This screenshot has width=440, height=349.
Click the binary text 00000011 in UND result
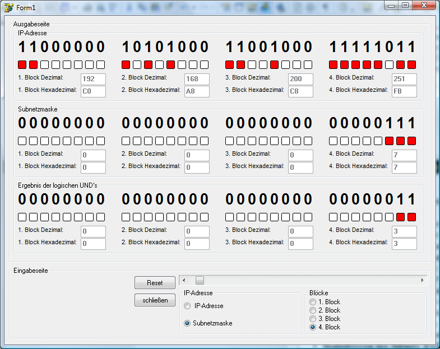pos(372,199)
